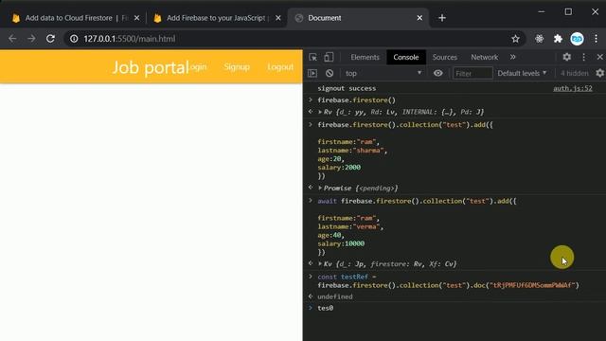Open the auth.js:52 source link
The image size is (606, 341).
(x=572, y=88)
